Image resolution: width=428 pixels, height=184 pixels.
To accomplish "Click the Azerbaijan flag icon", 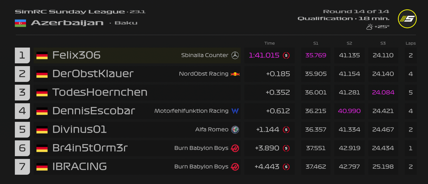I will (20, 23).
